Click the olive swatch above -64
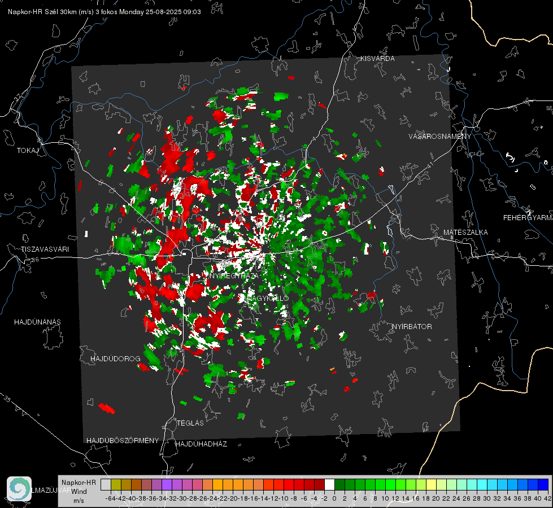Screen dimensions: 553x508 (116, 484)
